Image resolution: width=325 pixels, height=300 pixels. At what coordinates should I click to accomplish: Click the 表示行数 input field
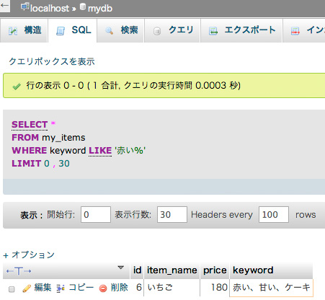pos(172,214)
